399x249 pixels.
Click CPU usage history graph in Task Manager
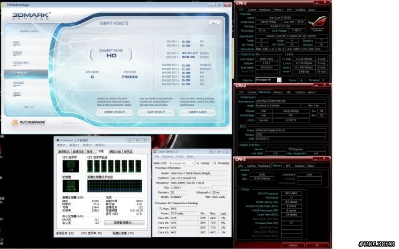[114, 166]
